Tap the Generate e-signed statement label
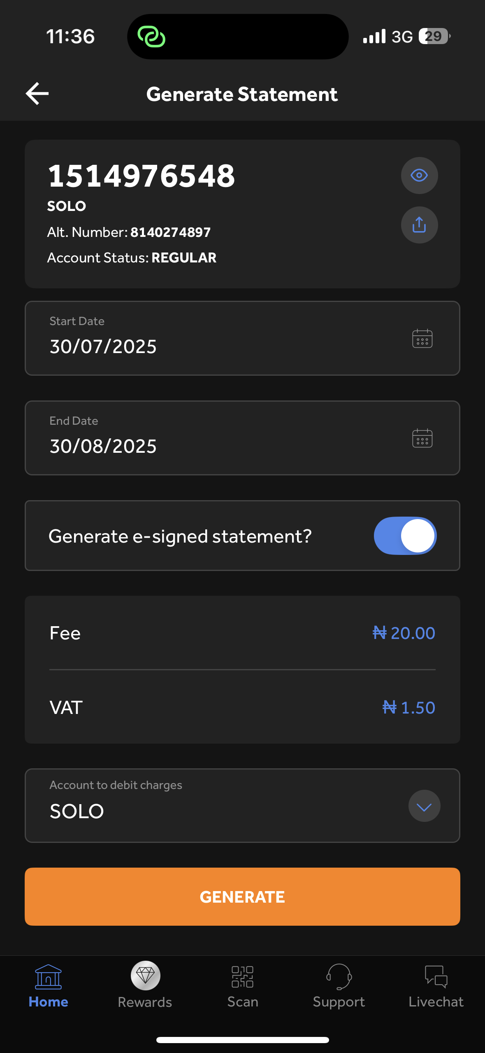The width and height of the screenshot is (485, 1053). pos(180,536)
